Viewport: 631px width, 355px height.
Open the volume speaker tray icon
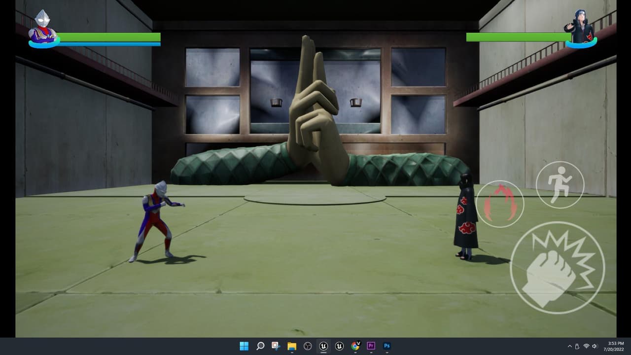point(595,346)
